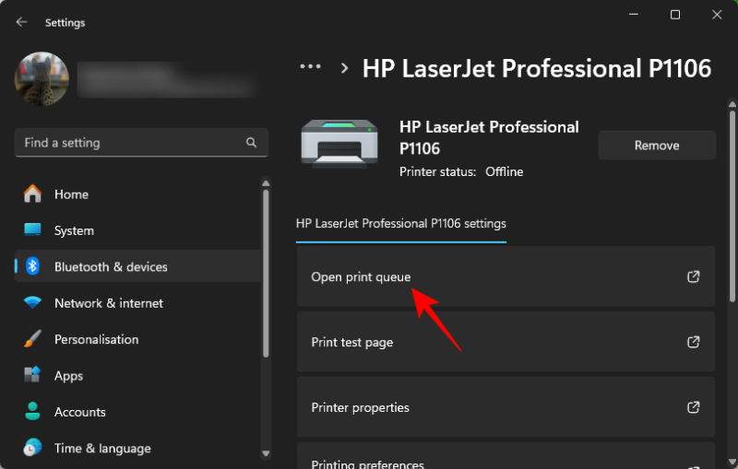Print test page
The image size is (738, 469).
506,342
